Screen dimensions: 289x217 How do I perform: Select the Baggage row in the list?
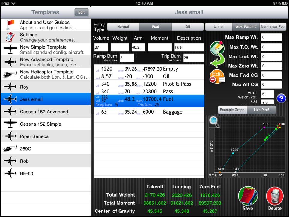pos(149,112)
